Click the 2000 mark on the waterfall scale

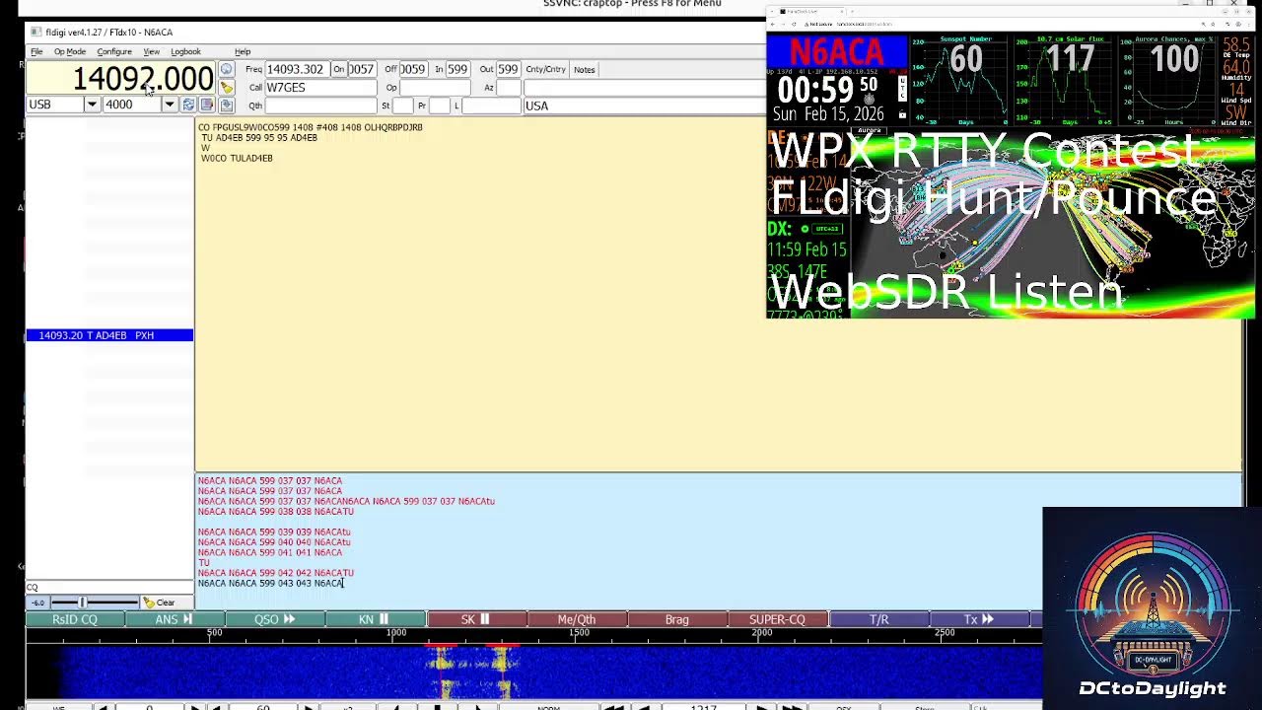761,632
